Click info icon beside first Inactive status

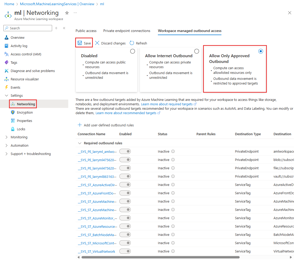[x=173, y=151]
